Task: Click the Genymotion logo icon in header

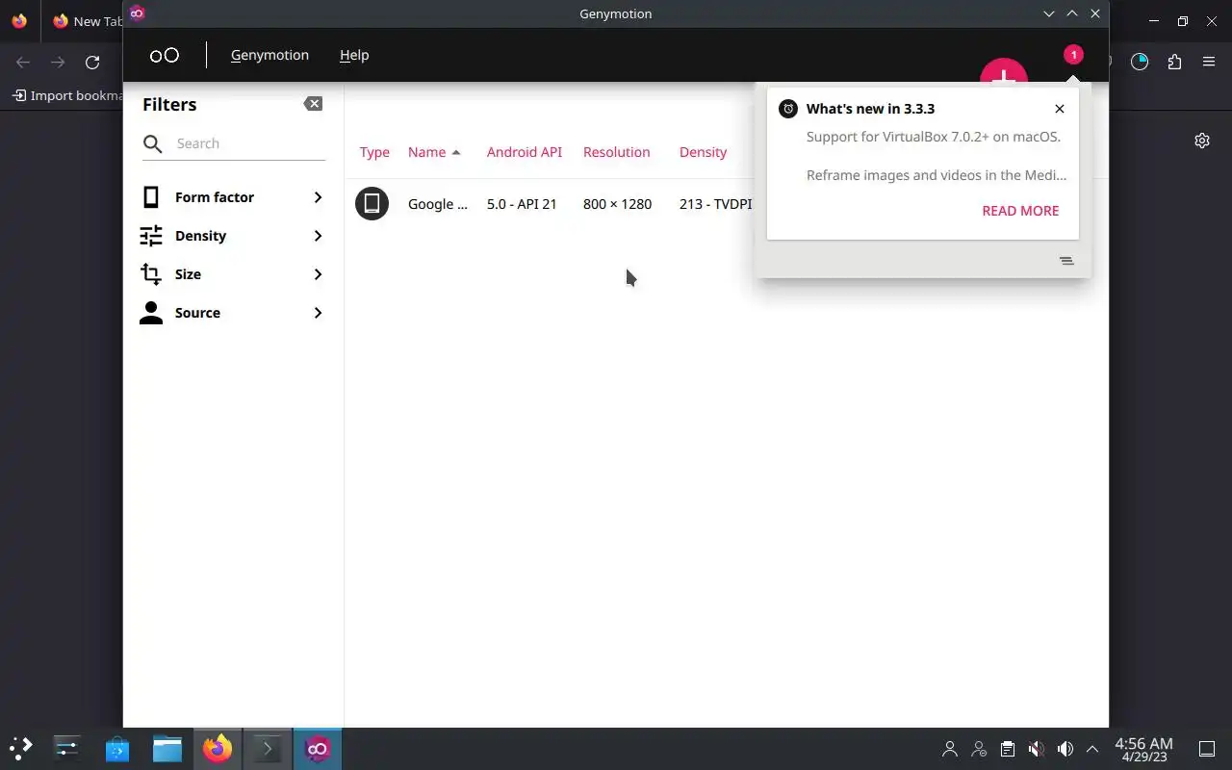Action: pyautogui.click(x=165, y=55)
